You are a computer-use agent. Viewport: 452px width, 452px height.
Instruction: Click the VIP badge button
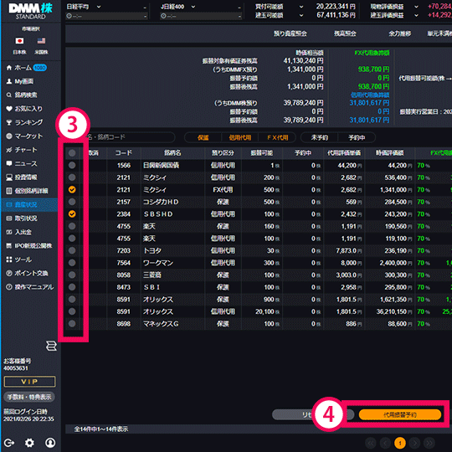[x=29, y=382]
